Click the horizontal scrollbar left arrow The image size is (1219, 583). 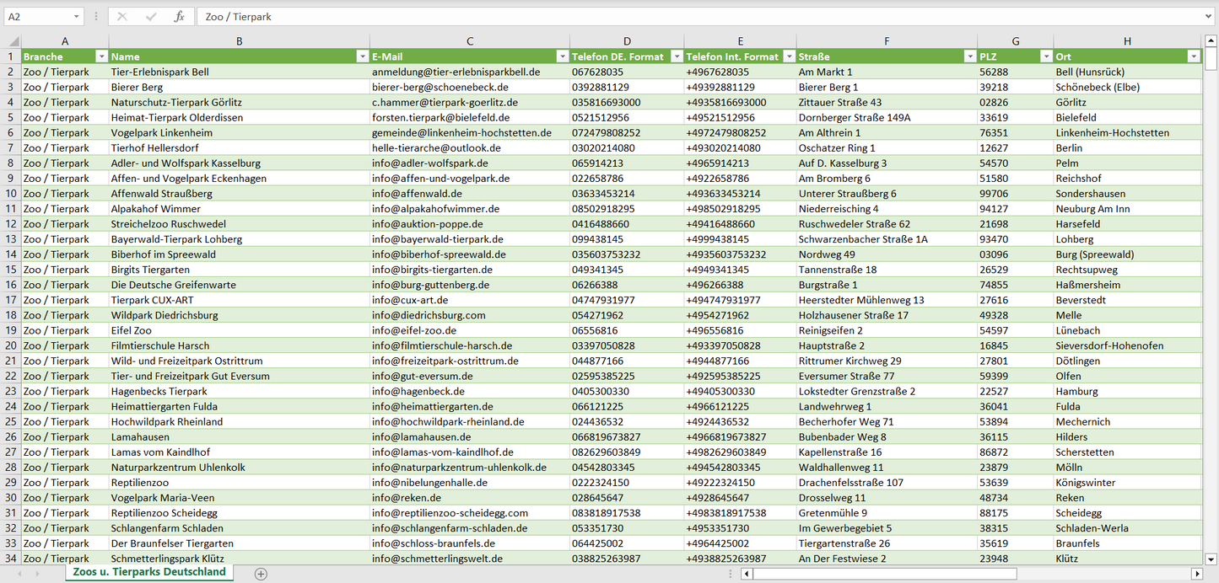[747, 574]
